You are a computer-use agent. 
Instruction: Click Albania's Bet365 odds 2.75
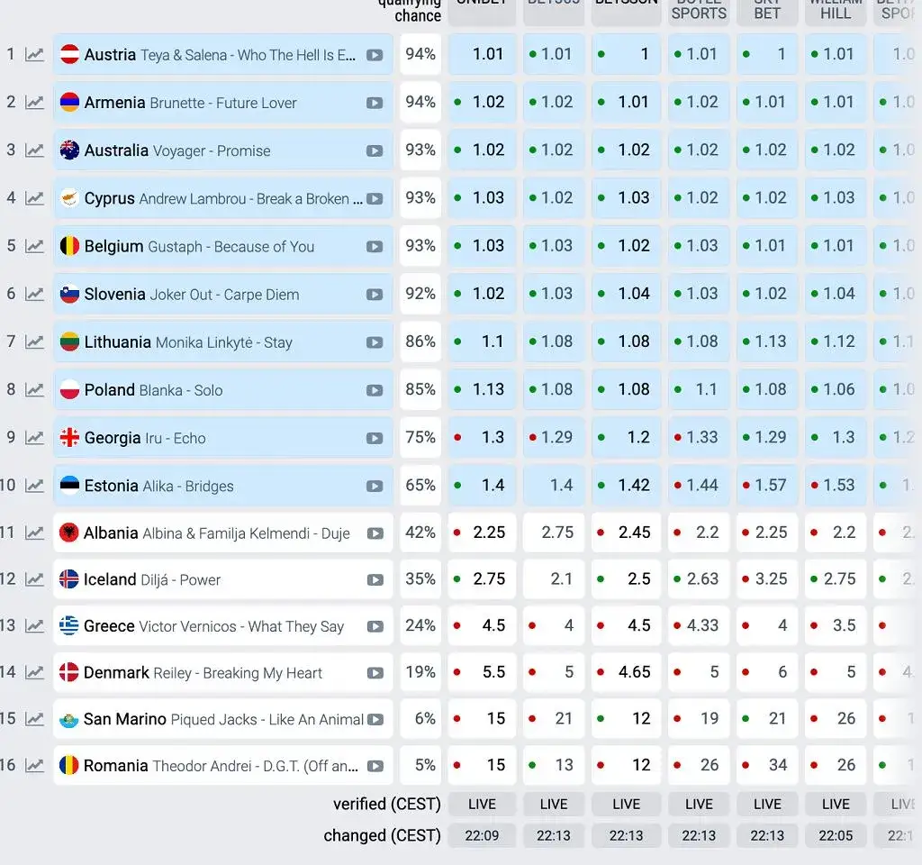(x=554, y=533)
